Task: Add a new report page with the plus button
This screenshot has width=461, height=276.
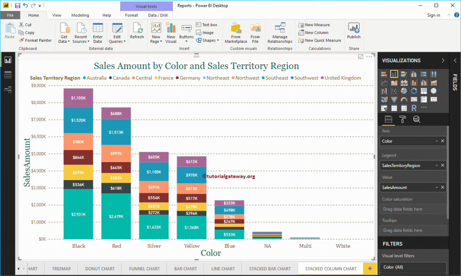Action: point(369,268)
